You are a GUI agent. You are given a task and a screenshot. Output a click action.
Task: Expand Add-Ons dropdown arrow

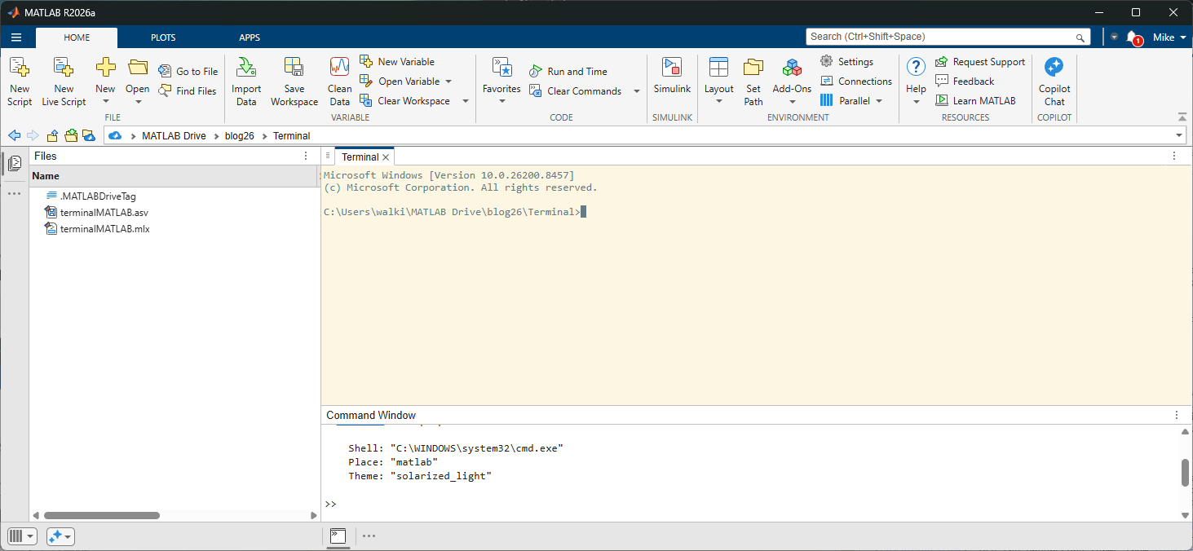[792, 102]
